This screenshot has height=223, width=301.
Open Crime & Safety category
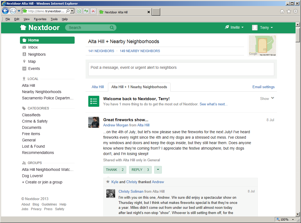[x=35, y=121]
